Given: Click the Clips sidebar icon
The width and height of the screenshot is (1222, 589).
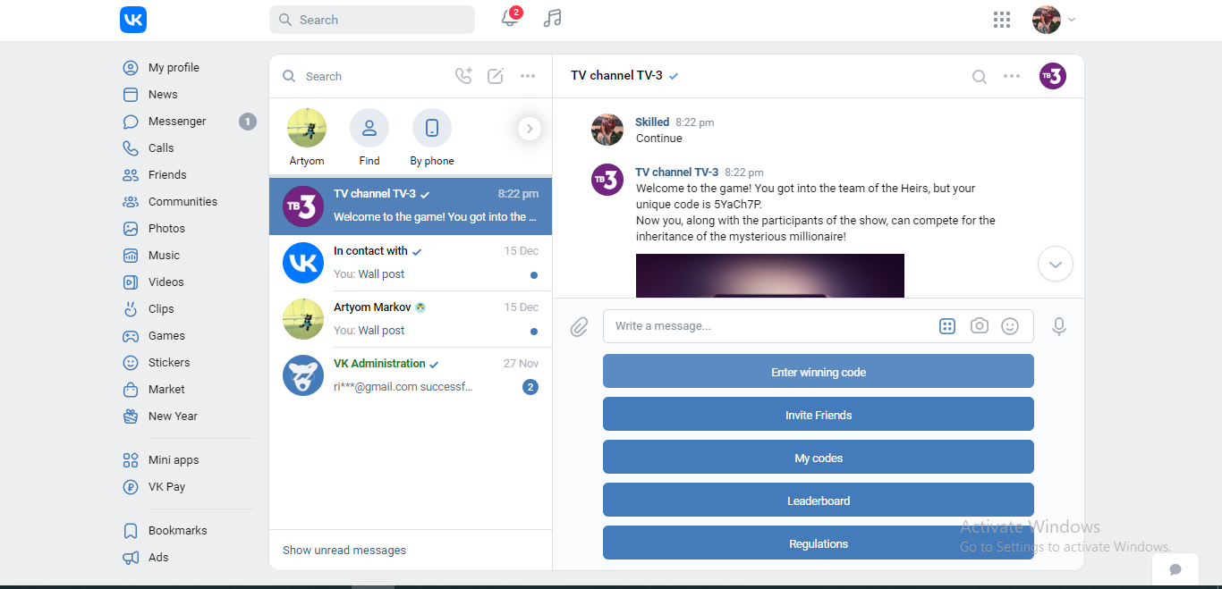Looking at the screenshot, I should point(131,309).
